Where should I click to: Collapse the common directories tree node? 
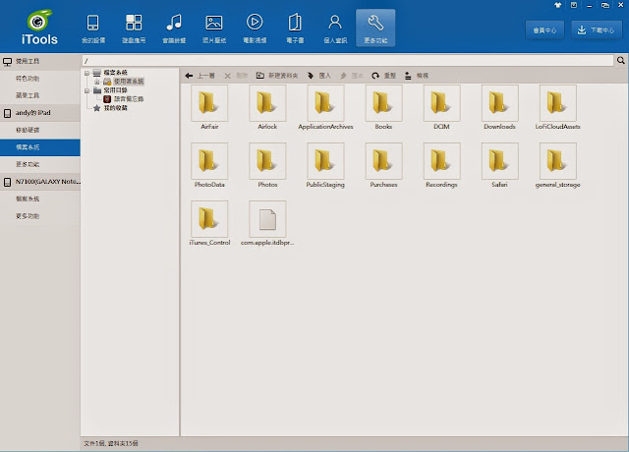(x=86, y=90)
